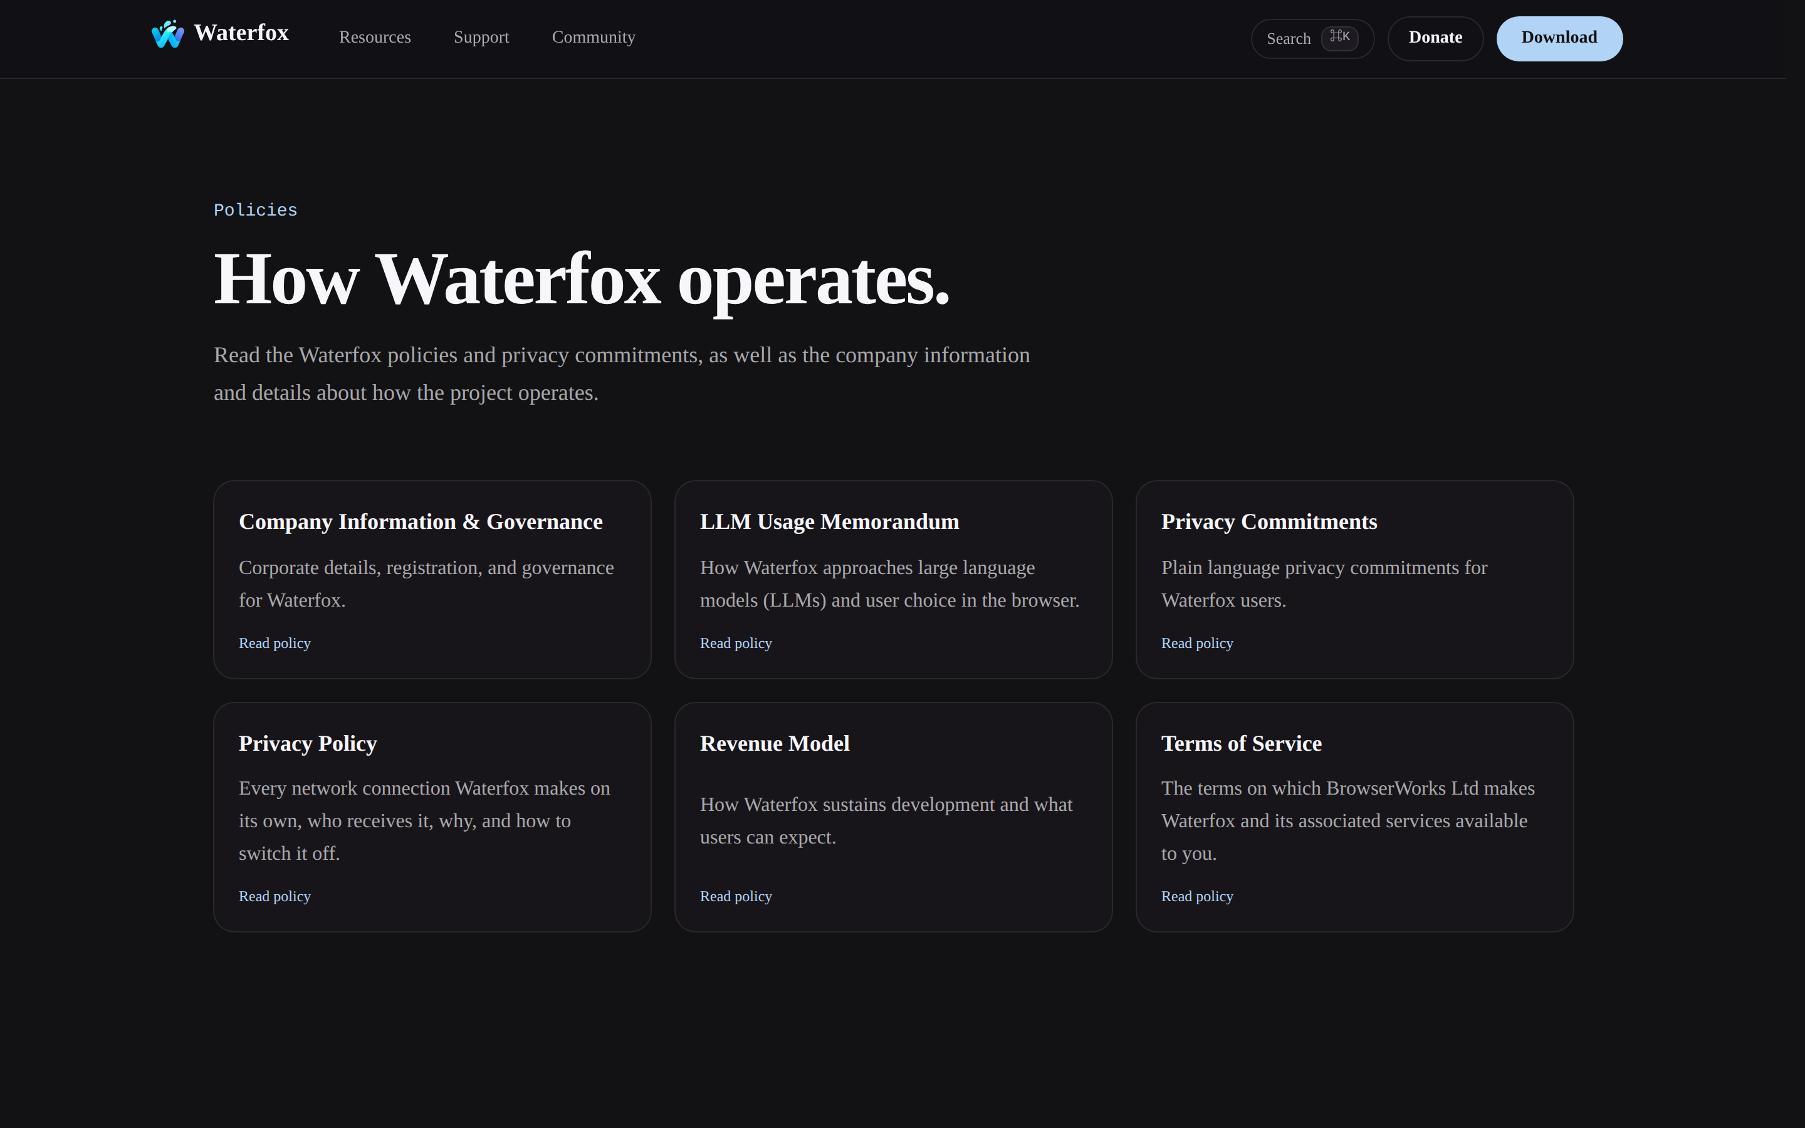
Task: Read policy under Terms of Service
Action: point(1196,896)
